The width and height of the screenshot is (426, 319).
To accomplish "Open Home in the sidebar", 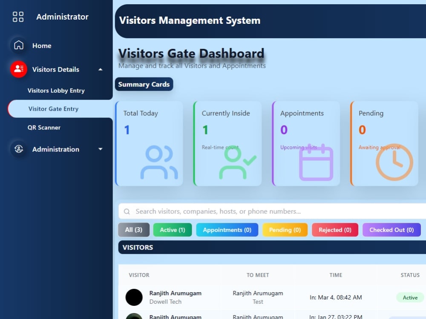I will point(42,46).
